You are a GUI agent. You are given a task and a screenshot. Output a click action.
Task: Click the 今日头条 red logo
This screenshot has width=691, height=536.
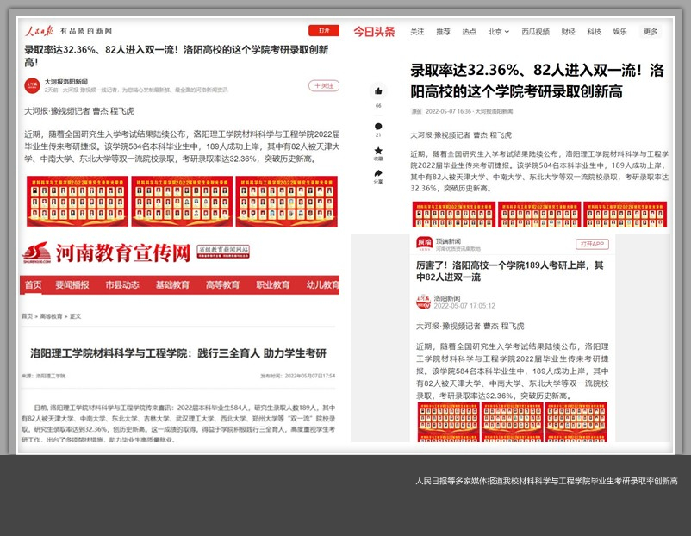pyautogui.click(x=374, y=32)
